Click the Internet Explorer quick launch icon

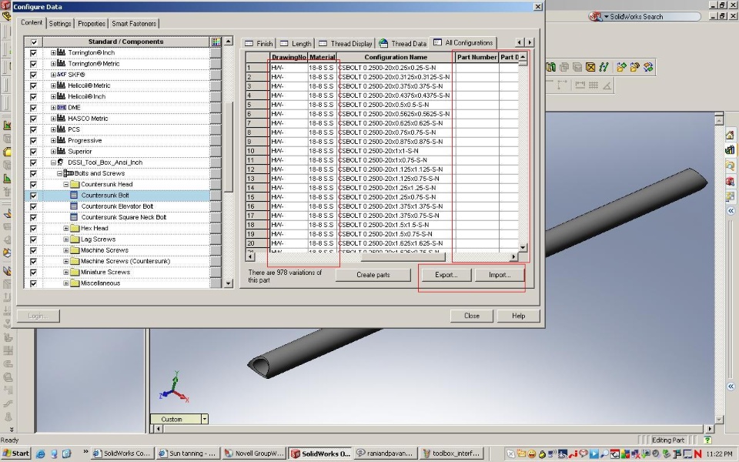tap(41, 454)
